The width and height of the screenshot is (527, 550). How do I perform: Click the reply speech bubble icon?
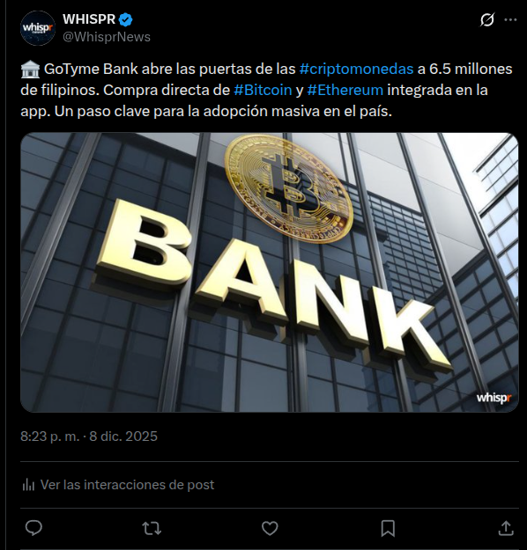(x=33, y=528)
